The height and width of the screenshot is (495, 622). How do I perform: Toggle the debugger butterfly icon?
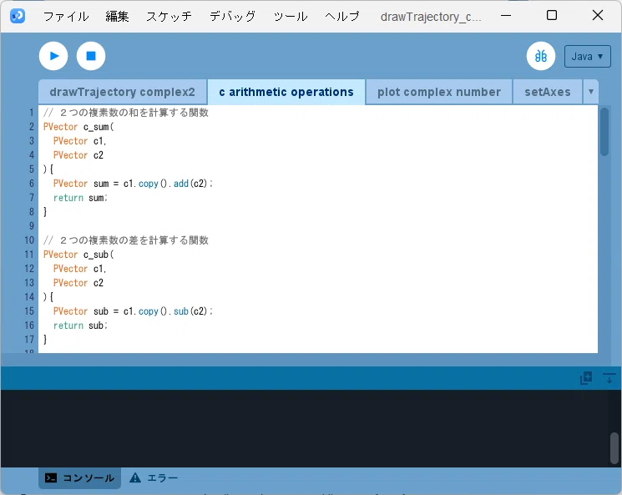click(541, 56)
